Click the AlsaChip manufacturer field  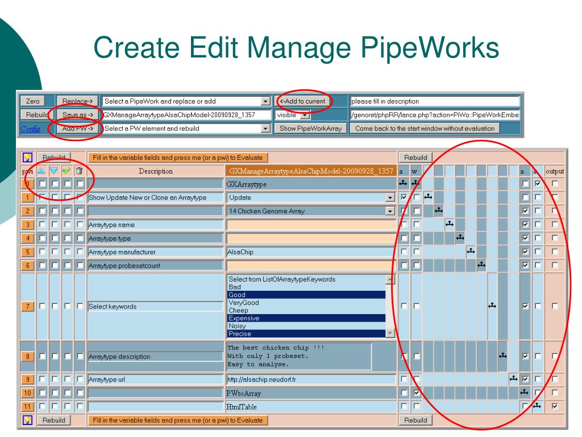tap(311, 252)
